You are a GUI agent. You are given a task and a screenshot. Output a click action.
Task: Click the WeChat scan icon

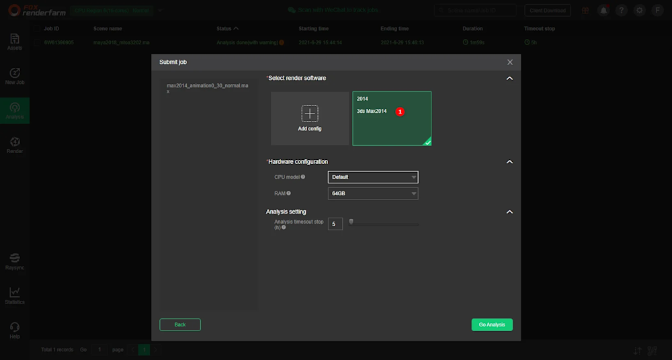coord(292,10)
